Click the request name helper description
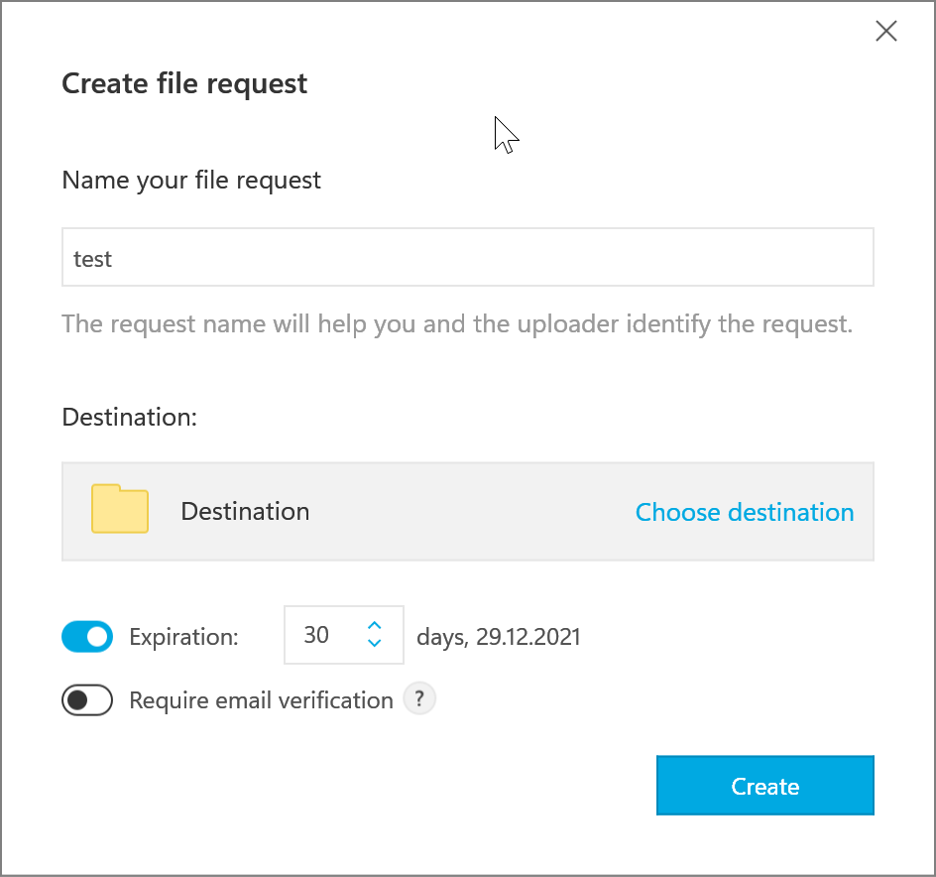The image size is (936, 877). tap(457, 324)
